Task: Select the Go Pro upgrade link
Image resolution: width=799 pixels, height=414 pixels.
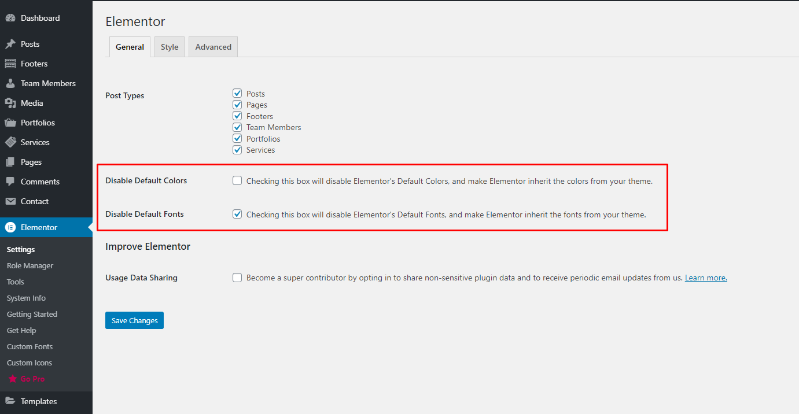Action: pos(32,379)
